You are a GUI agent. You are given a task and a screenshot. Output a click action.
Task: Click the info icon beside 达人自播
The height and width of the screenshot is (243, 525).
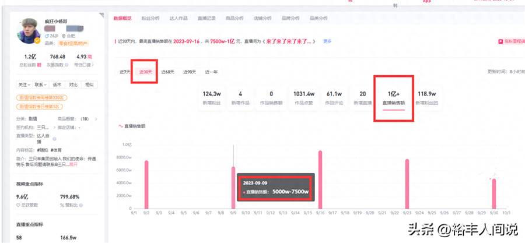[x=54, y=138]
